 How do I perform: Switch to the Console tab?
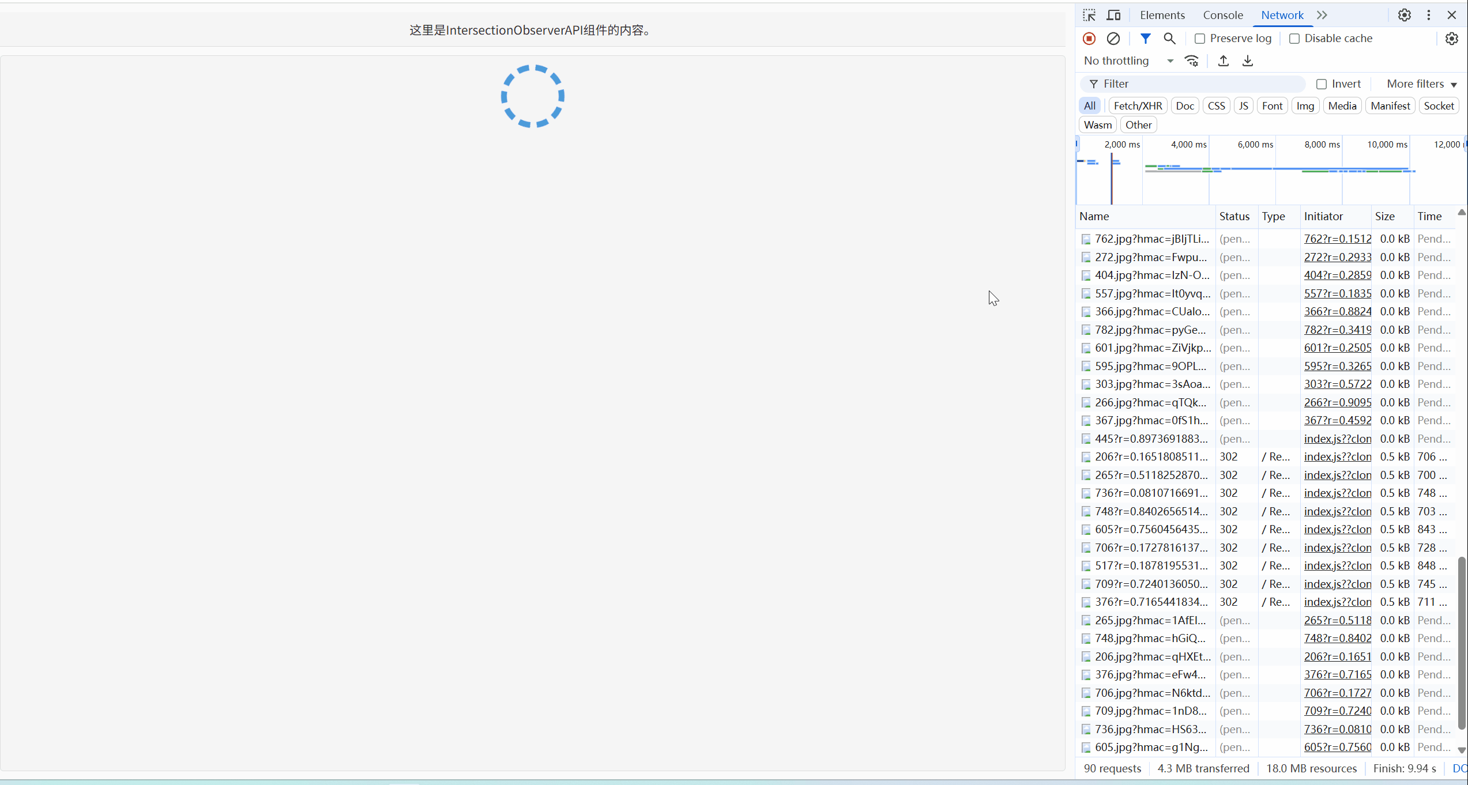point(1223,15)
